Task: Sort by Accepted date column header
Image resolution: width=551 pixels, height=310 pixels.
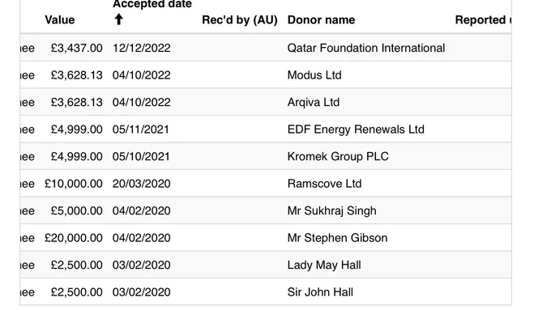Action: pyautogui.click(x=152, y=5)
